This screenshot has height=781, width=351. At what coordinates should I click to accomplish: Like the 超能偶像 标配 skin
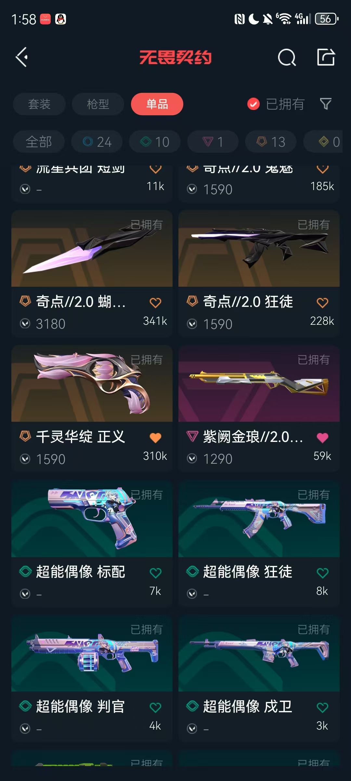[155, 573]
